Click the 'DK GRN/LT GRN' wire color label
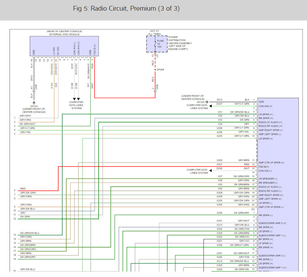307x277 pixels. (240, 245)
